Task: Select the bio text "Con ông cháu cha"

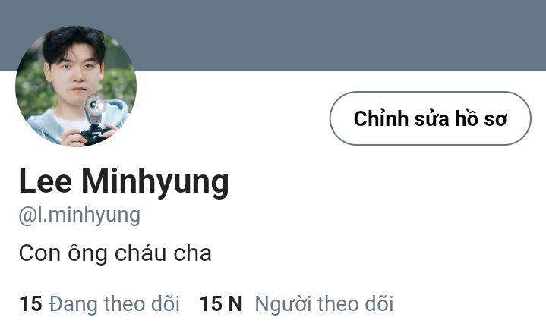Action: click(115, 254)
